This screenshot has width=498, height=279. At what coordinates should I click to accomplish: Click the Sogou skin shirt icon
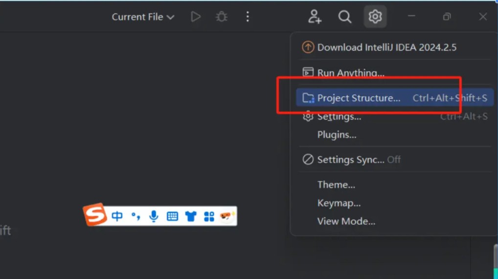191,216
